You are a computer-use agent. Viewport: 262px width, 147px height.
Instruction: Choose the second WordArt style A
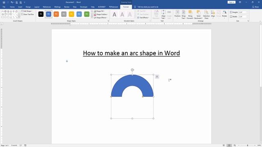click(122, 15)
